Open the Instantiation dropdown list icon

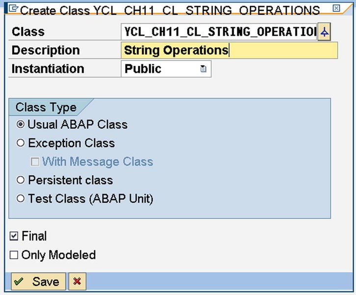pos(203,69)
